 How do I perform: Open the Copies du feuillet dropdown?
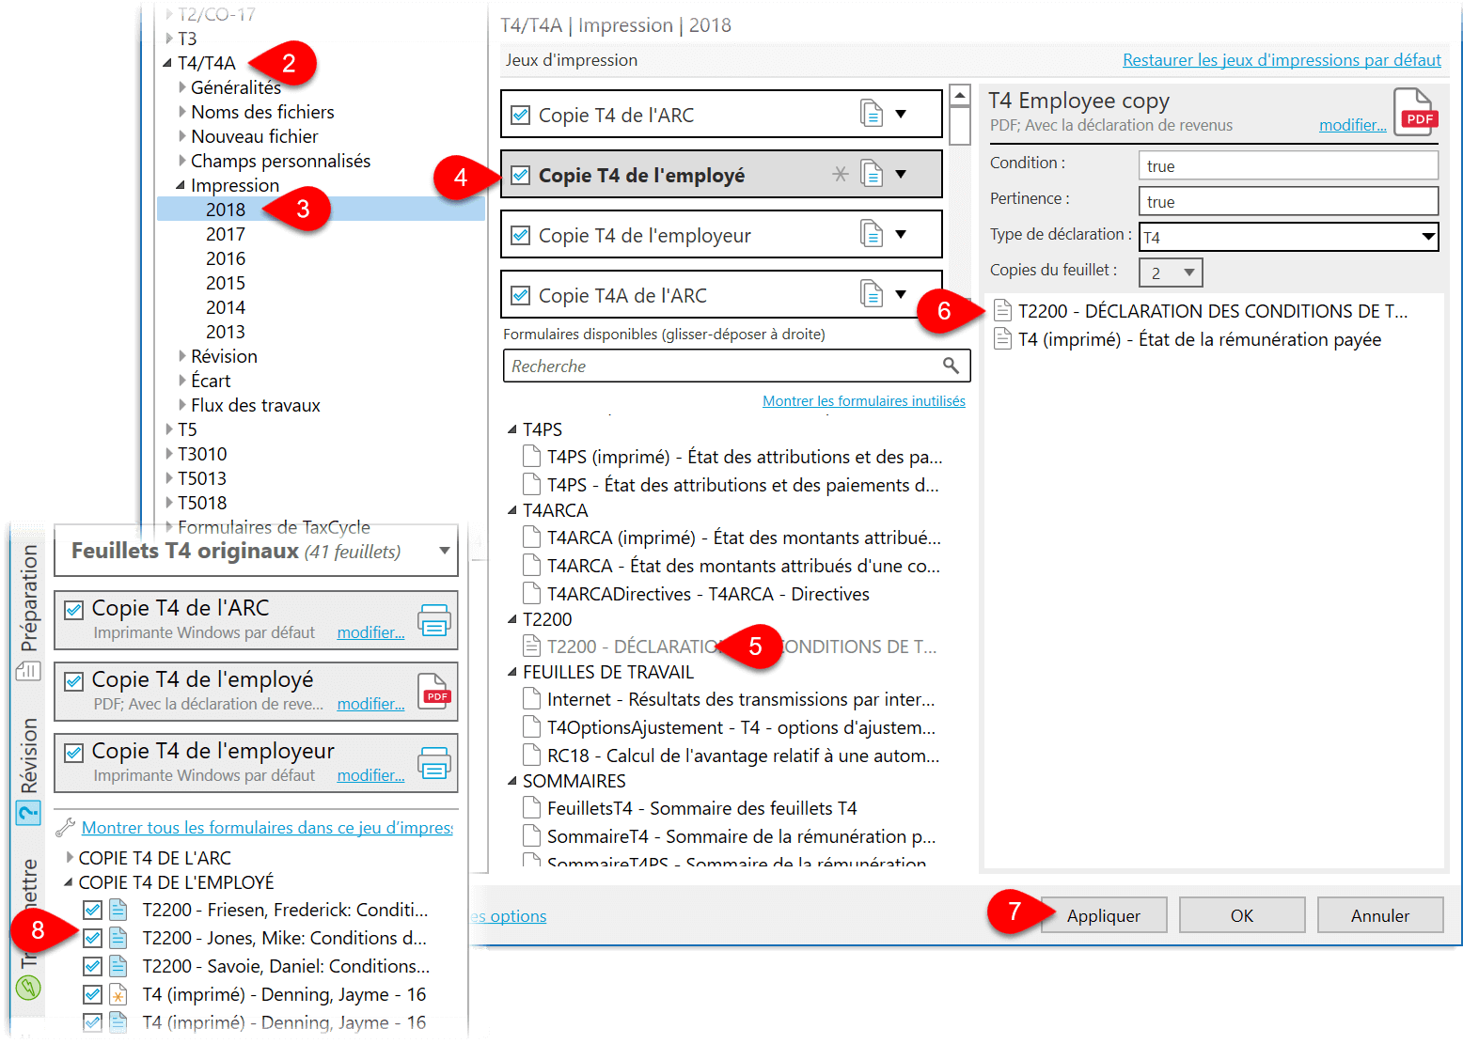(x=1188, y=273)
